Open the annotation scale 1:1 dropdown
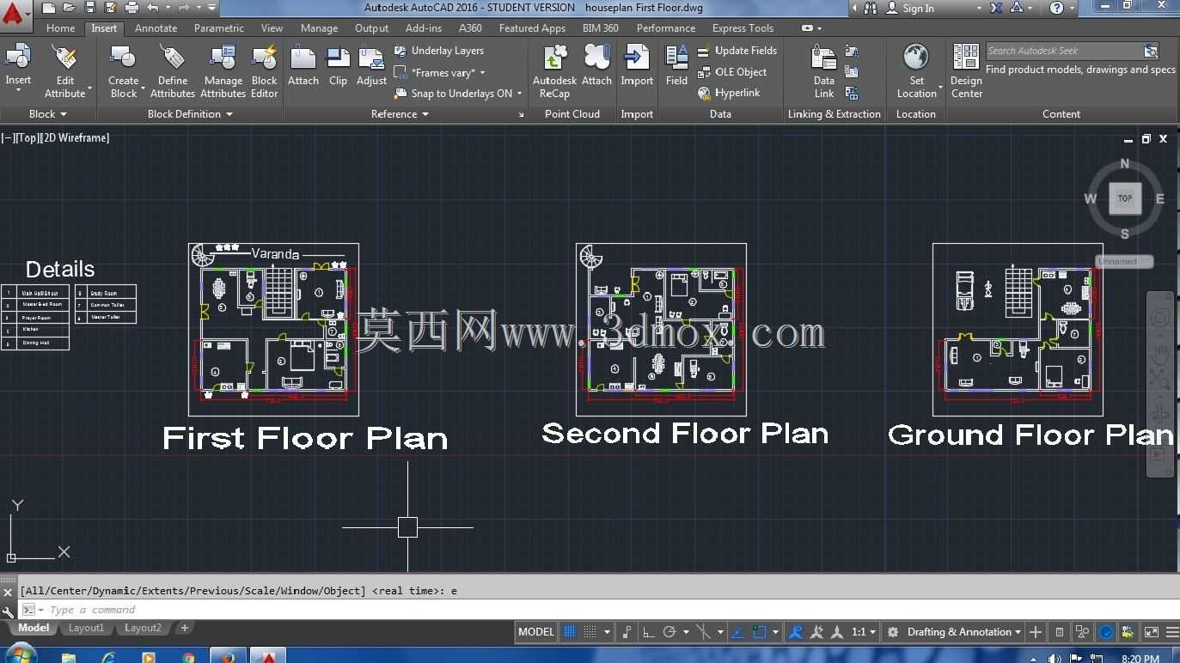 (864, 632)
